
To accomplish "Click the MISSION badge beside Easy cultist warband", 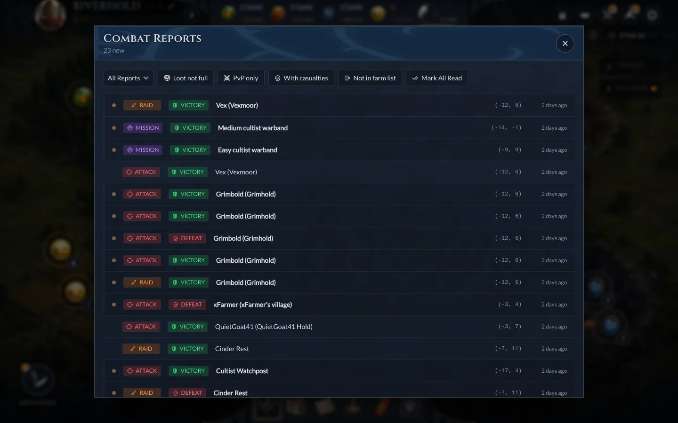I will click(x=143, y=150).
